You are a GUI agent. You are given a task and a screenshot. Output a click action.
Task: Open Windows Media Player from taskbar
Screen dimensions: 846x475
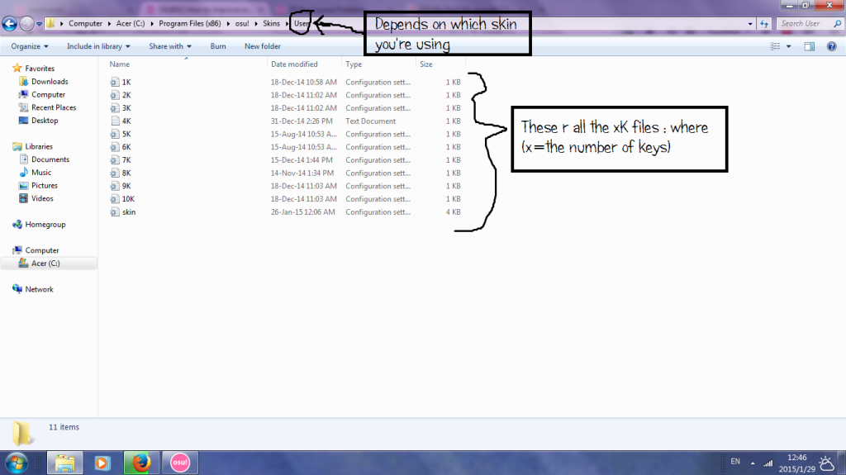point(102,463)
